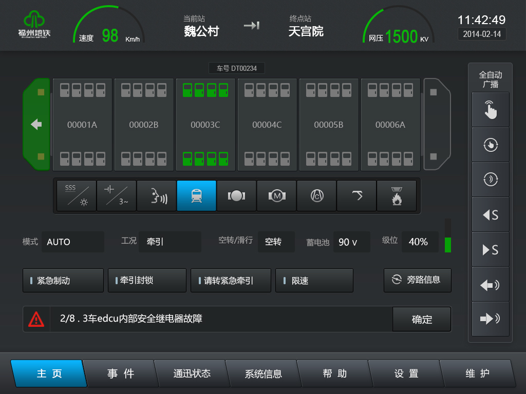Open 旁路信息 bypass information
The width and height of the screenshot is (526, 394).
click(x=417, y=280)
